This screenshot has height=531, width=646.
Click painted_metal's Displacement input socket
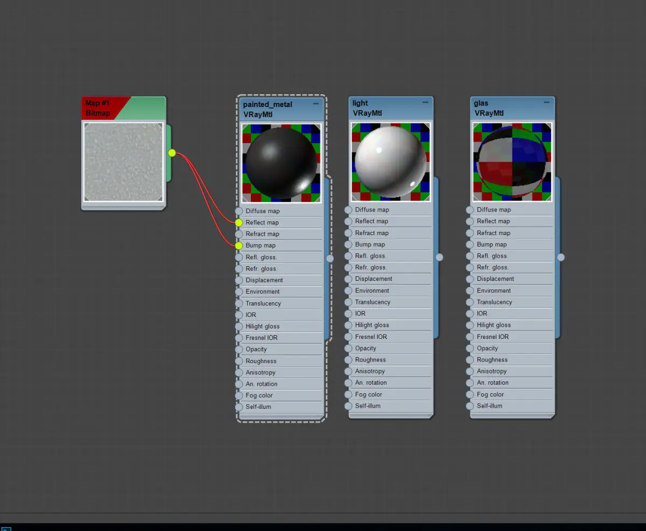pyautogui.click(x=239, y=280)
